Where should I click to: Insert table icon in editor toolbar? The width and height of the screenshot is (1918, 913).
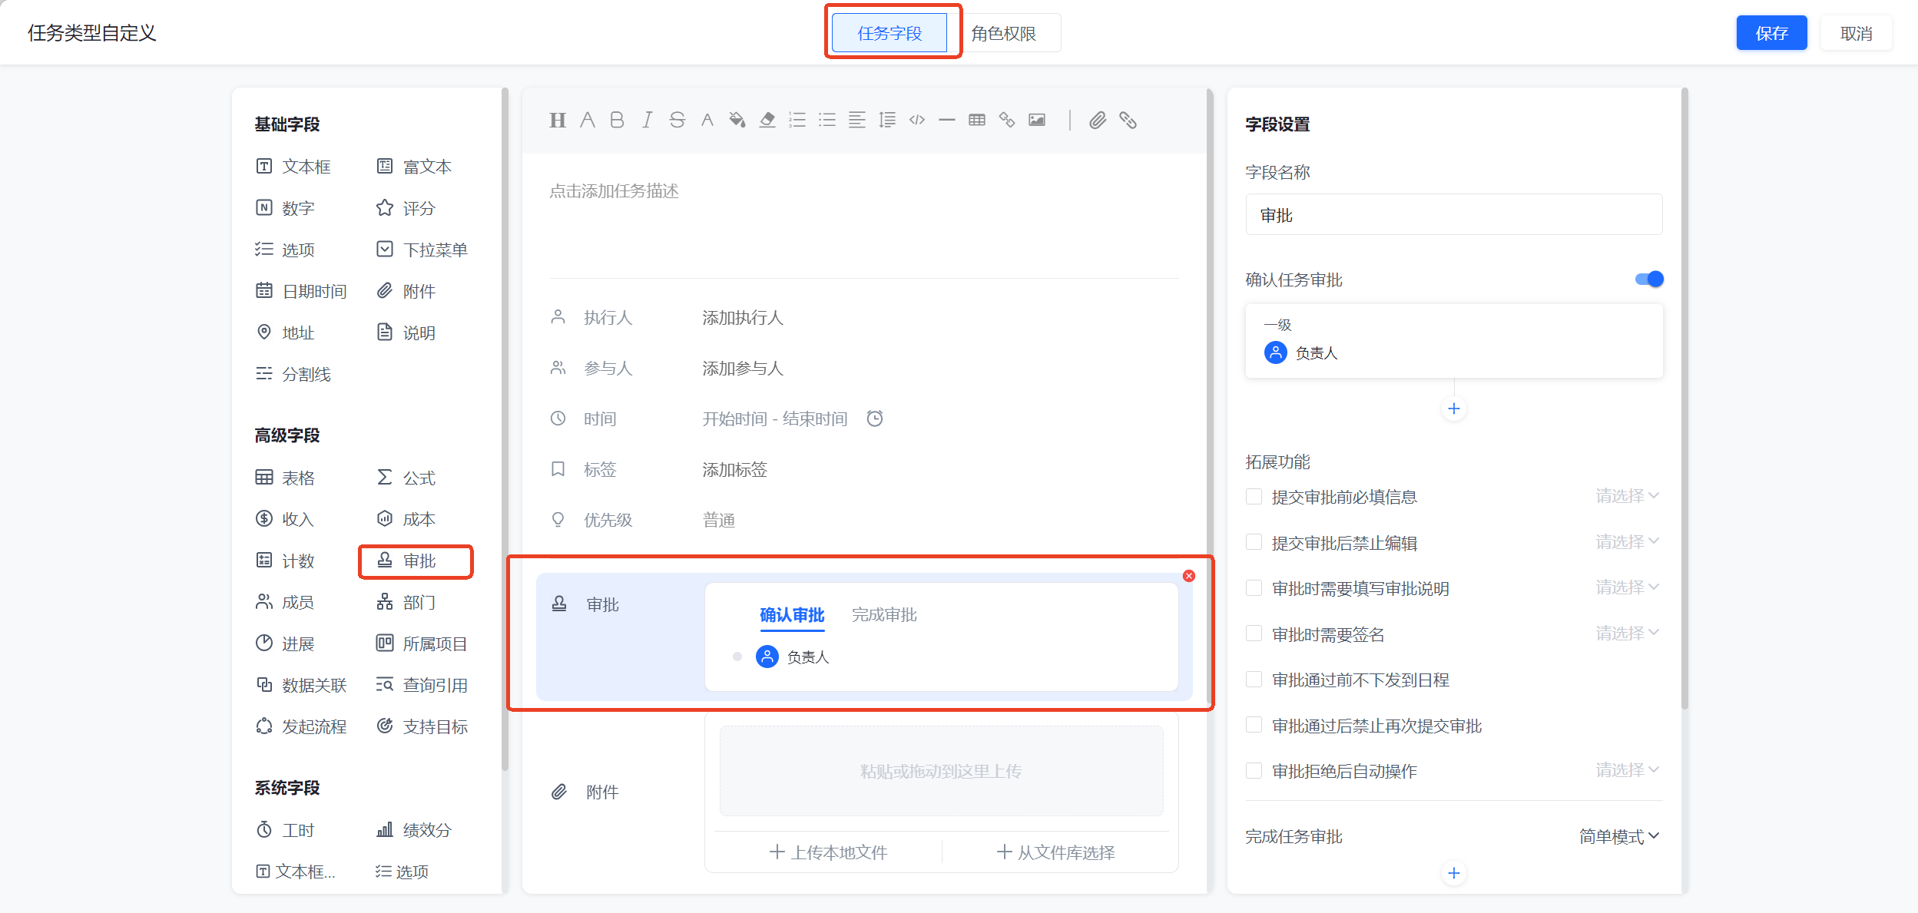(977, 120)
